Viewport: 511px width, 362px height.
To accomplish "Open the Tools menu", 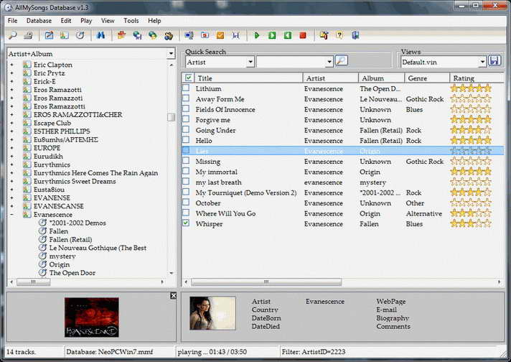I will [x=131, y=21].
